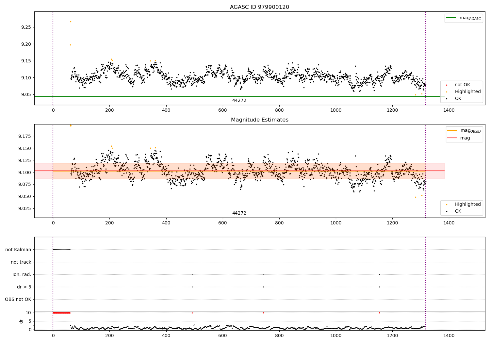Click y-tick "9.100" in middle plot
The height and width of the screenshot is (343, 490).
point(24,172)
